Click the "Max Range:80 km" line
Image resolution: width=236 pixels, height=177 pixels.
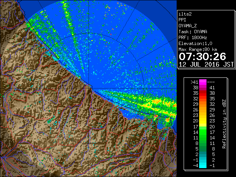tap(198, 49)
